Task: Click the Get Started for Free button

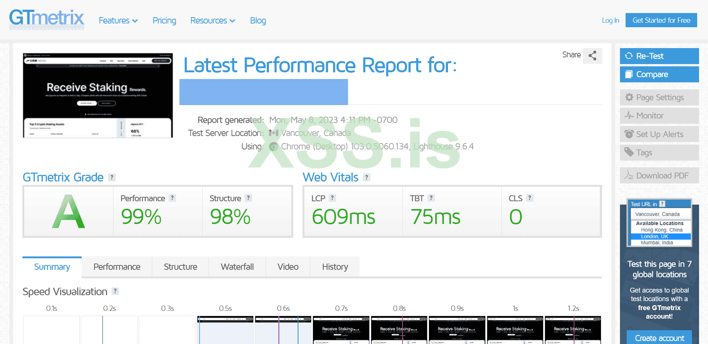Action: point(661,20)
